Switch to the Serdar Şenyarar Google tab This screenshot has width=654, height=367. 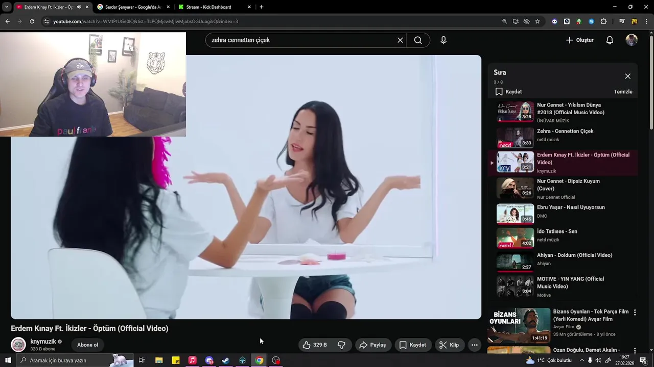pos(133,7)
